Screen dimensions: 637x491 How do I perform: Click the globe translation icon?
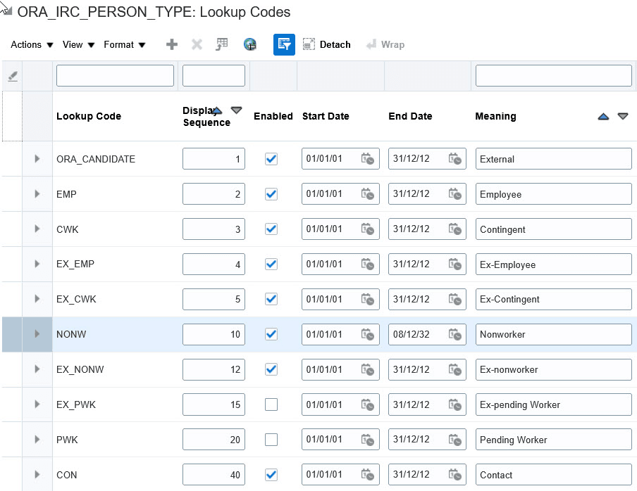coord(250,44)
